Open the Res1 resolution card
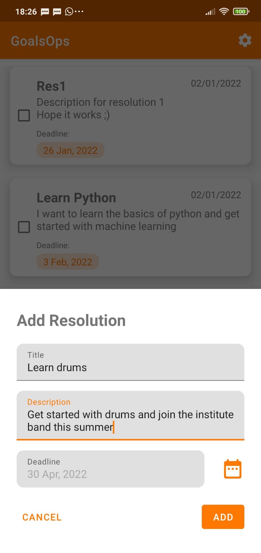This screenshot has height=553, width=261. 130,115
